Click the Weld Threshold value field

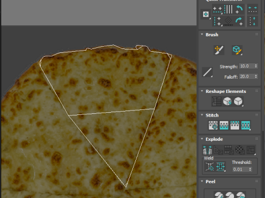pyautogui.click(x=240, y=169)
